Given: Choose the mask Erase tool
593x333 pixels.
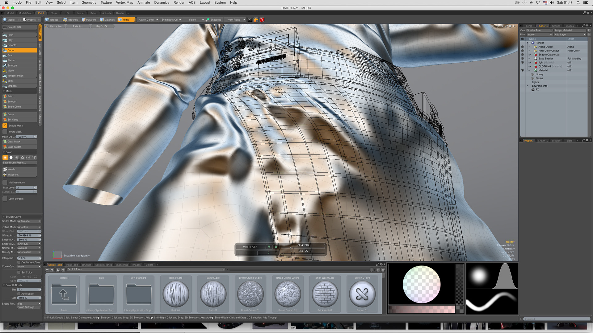Looking at the screenshot, I should pos(20,114).
